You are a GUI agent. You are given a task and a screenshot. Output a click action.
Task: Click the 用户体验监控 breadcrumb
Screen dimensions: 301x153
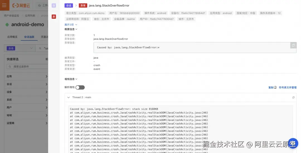point(11,16)
